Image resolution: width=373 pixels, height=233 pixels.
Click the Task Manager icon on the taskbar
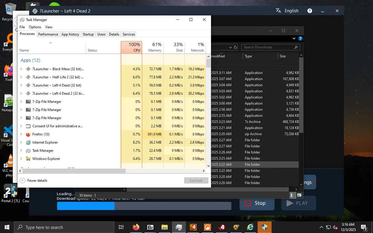click(179, 227)
